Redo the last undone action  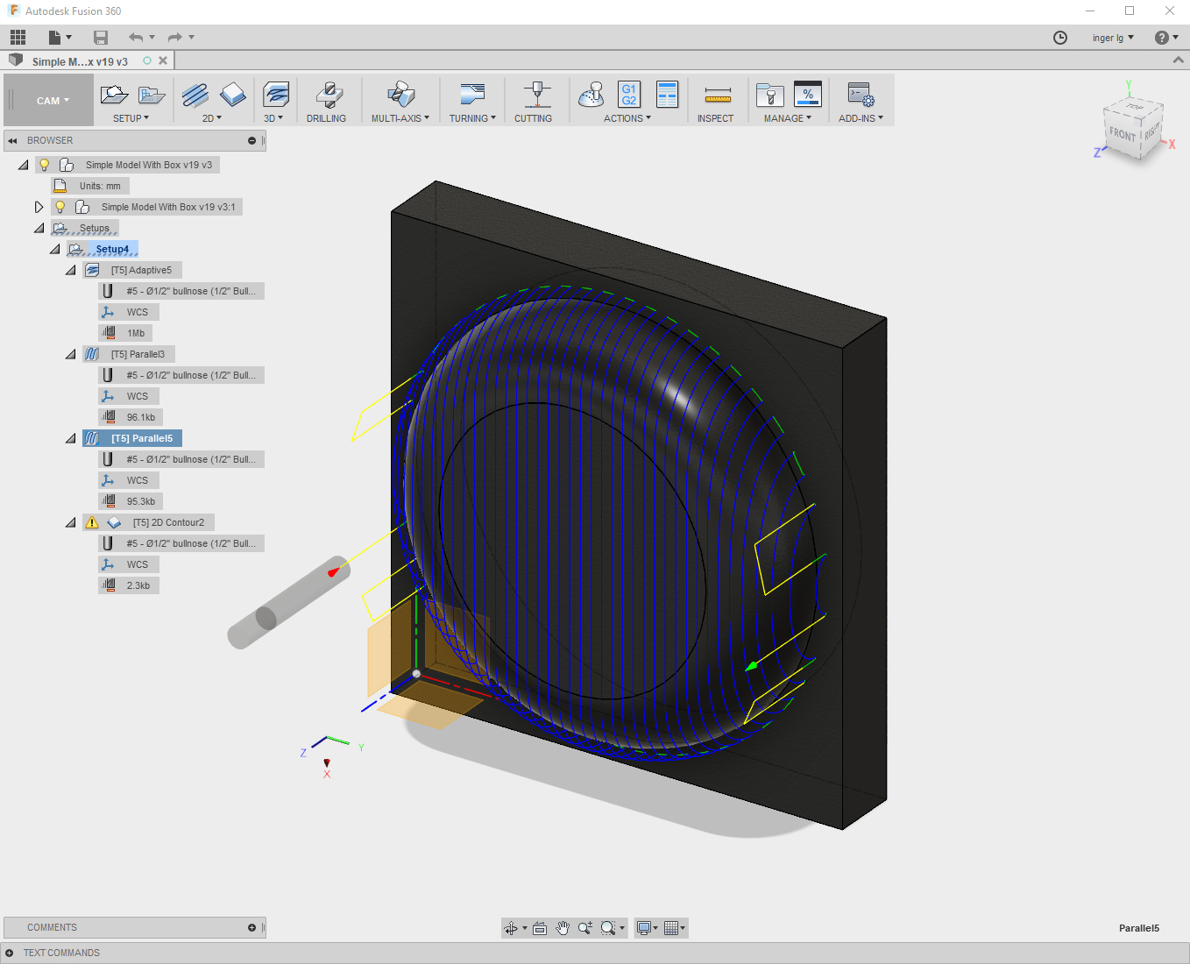pyautogui.click(x=174, y=37)
